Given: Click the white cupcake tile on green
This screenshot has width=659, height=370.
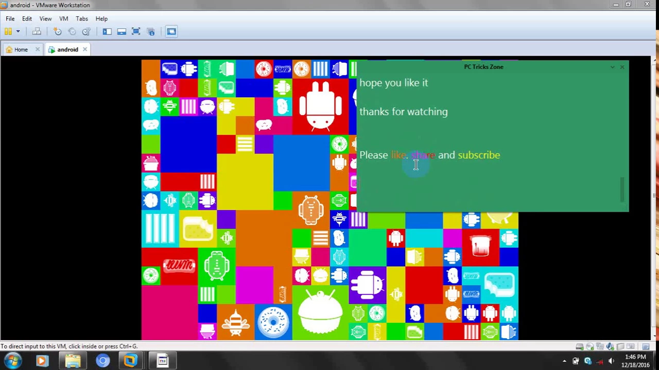Looking at the screenshot, I should point(320,313).
